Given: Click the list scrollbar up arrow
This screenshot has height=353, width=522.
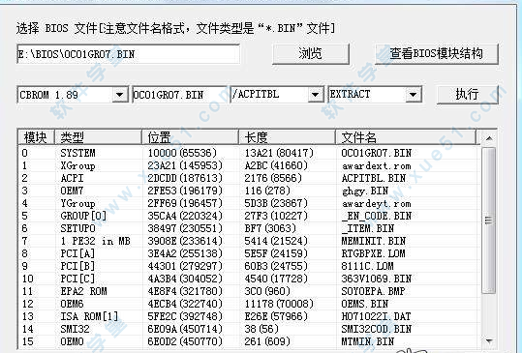Looking at the screenshot, I should click(489, 138).
